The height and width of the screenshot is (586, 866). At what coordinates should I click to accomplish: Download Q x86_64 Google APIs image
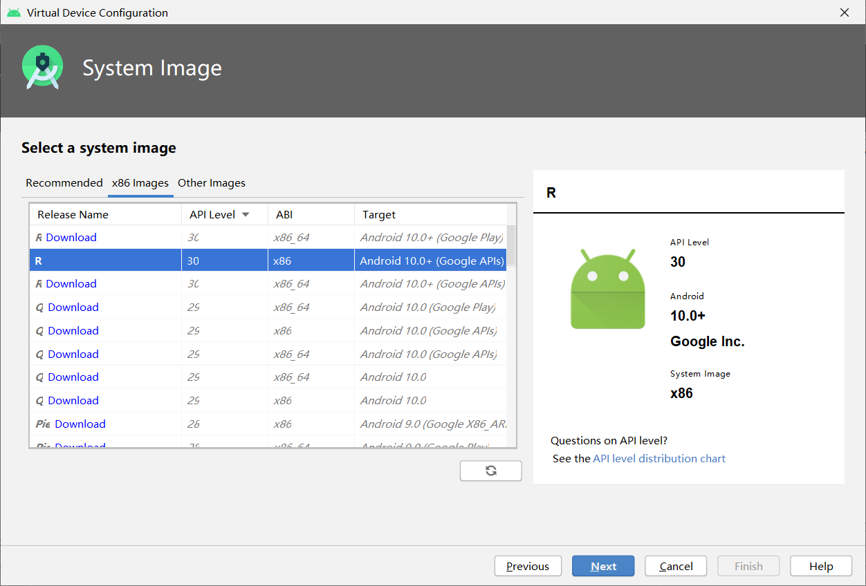[73, 354]
